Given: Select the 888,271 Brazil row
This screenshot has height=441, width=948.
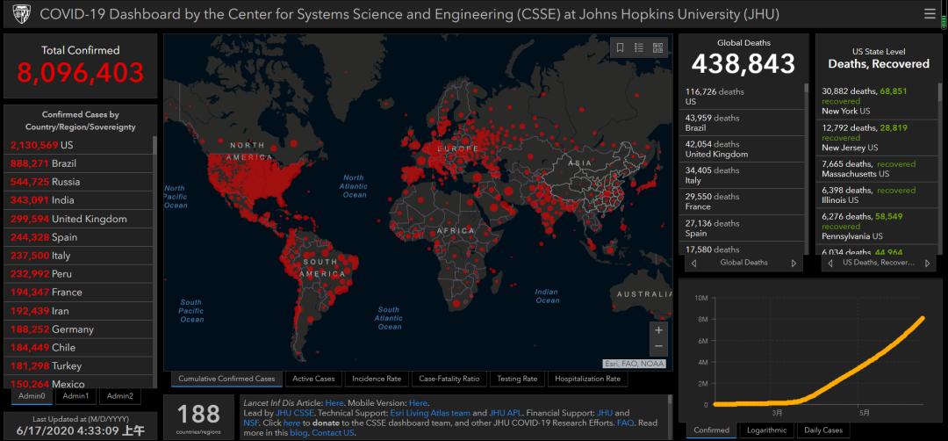Looking at the screenshot, I should [x=80, y=163].
